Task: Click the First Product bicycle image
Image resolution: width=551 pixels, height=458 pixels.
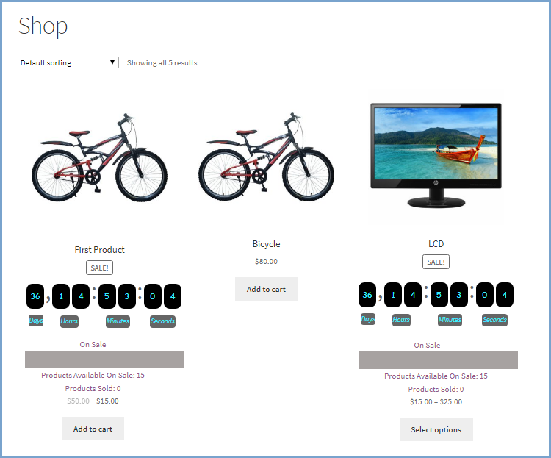Action: (x=100, y=157)
